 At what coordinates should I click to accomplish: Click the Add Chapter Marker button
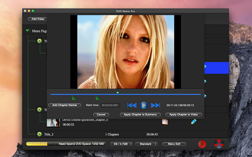(x=65, y=105)
